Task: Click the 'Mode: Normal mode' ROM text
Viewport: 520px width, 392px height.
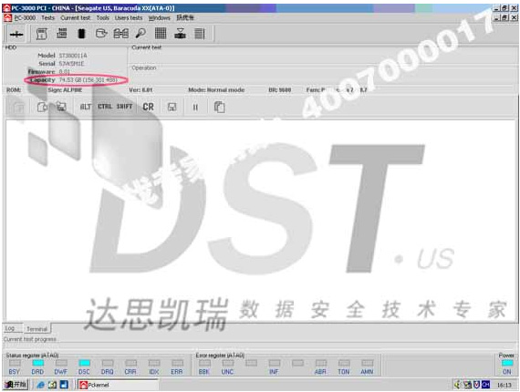Action: (x=216, y=90)
